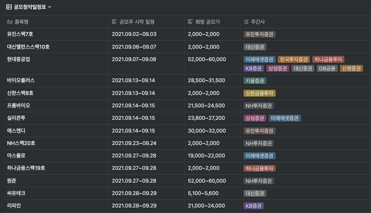Select the price cell 19,000~22,000
Image resolution: width=371 pixels, height=213 pixels.
pyautogui.click(x=212, y=156)
